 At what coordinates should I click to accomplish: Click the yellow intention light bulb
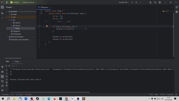[47, 26]
